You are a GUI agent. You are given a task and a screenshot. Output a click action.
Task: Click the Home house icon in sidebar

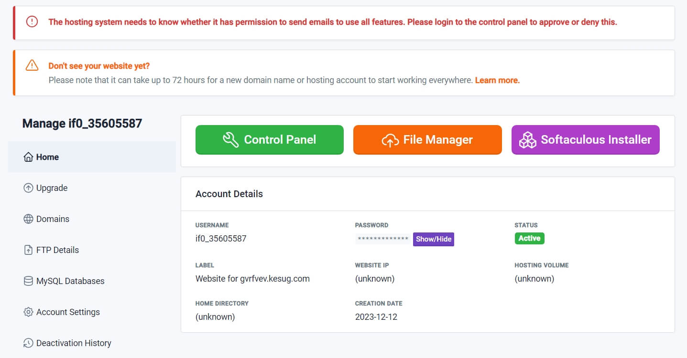click(28, 157)
